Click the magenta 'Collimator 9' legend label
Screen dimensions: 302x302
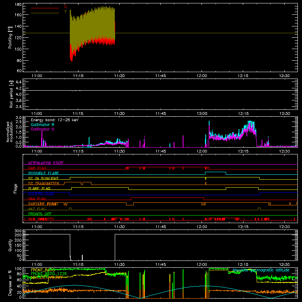42,129
